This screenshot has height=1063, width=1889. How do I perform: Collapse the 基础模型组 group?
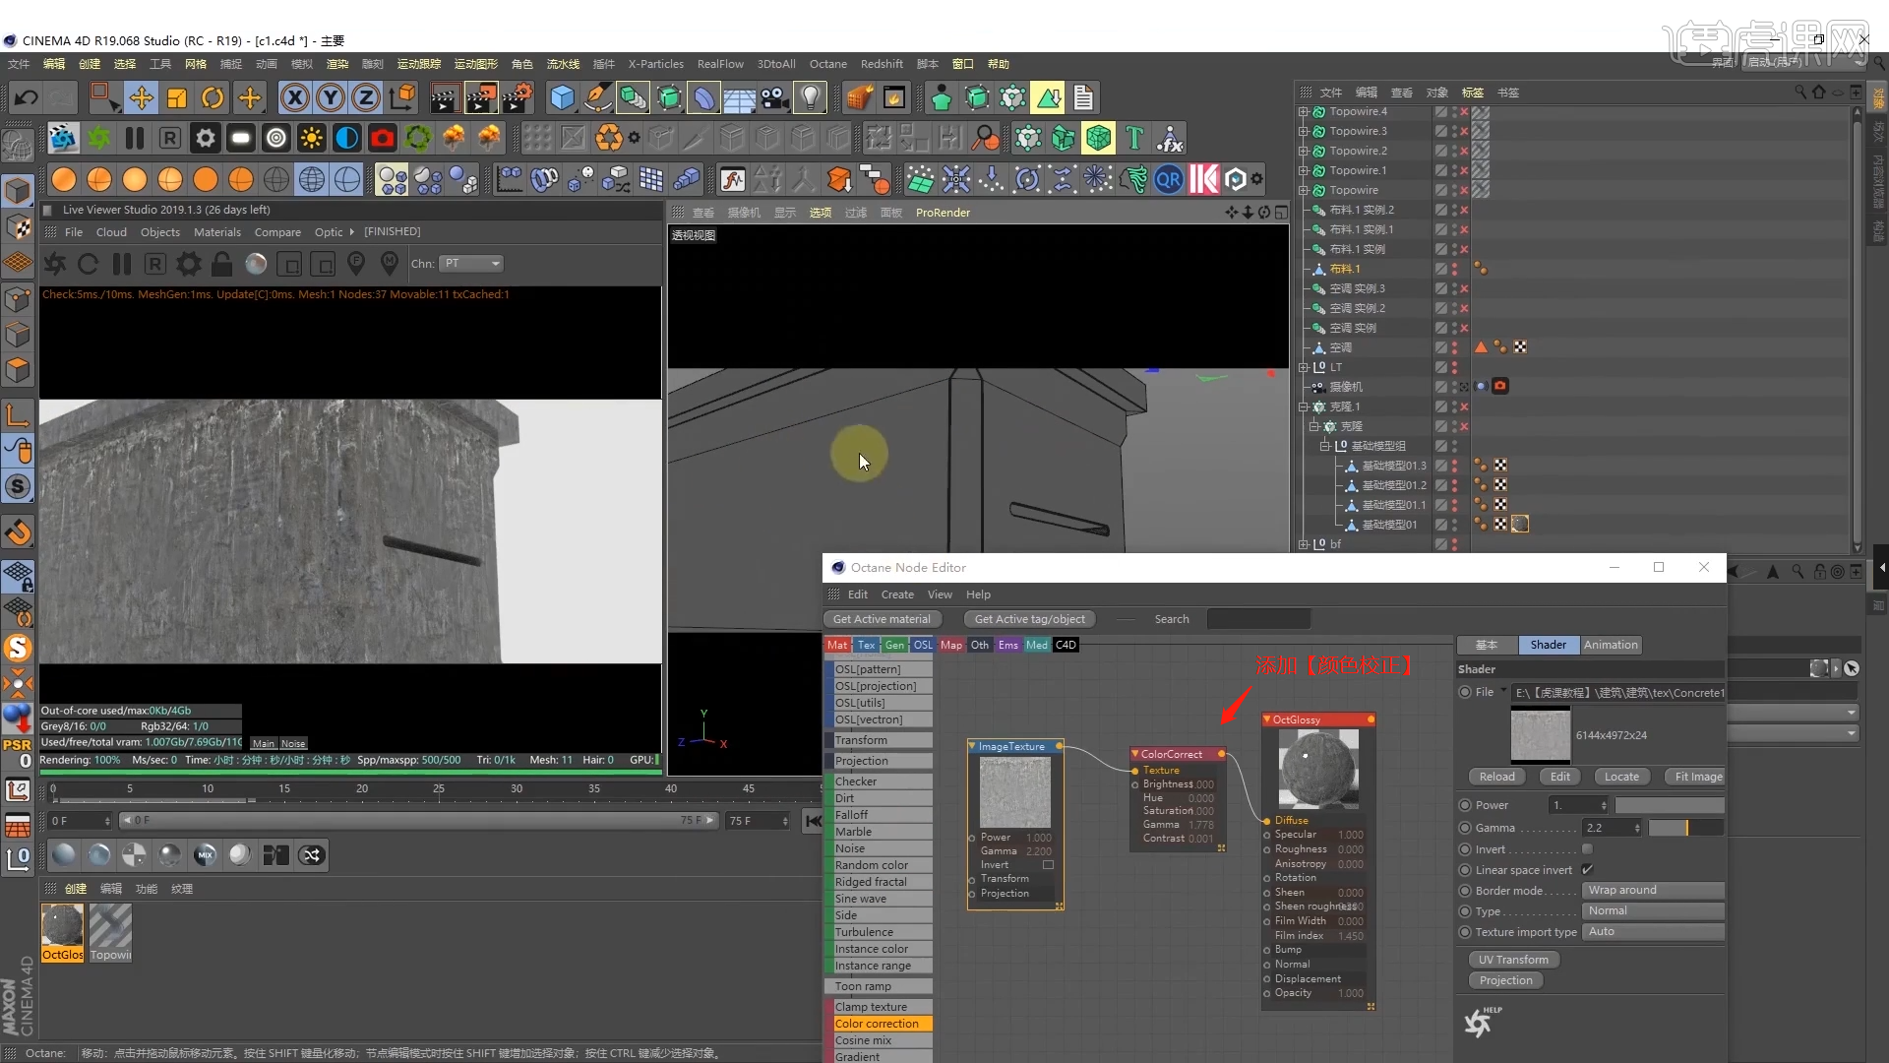(x=1324, y=446)
